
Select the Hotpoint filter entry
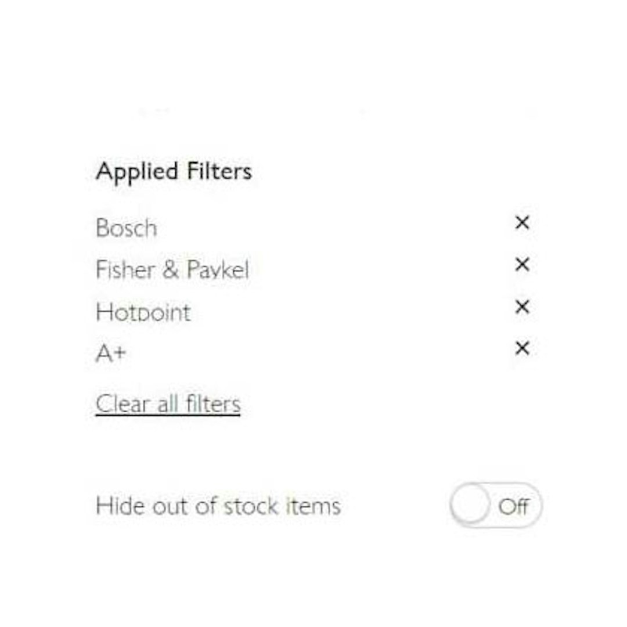(143, 312)
